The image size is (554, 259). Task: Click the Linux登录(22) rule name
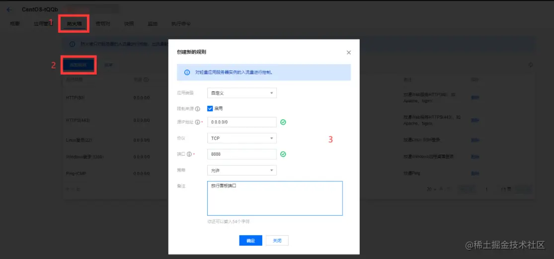(x=79, y=140)
